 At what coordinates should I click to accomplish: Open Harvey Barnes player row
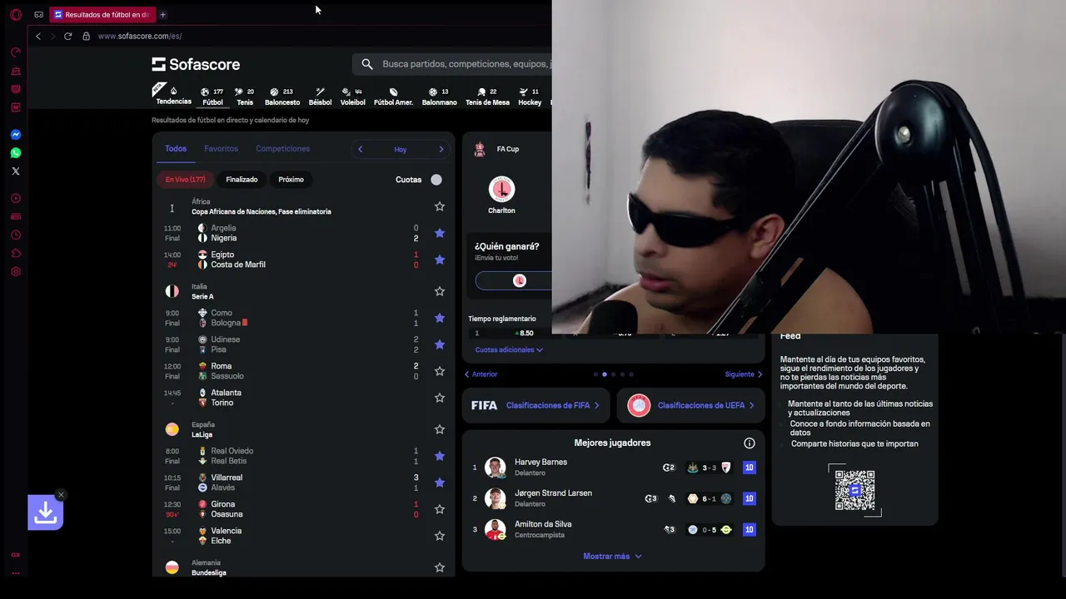click(613, 468)
